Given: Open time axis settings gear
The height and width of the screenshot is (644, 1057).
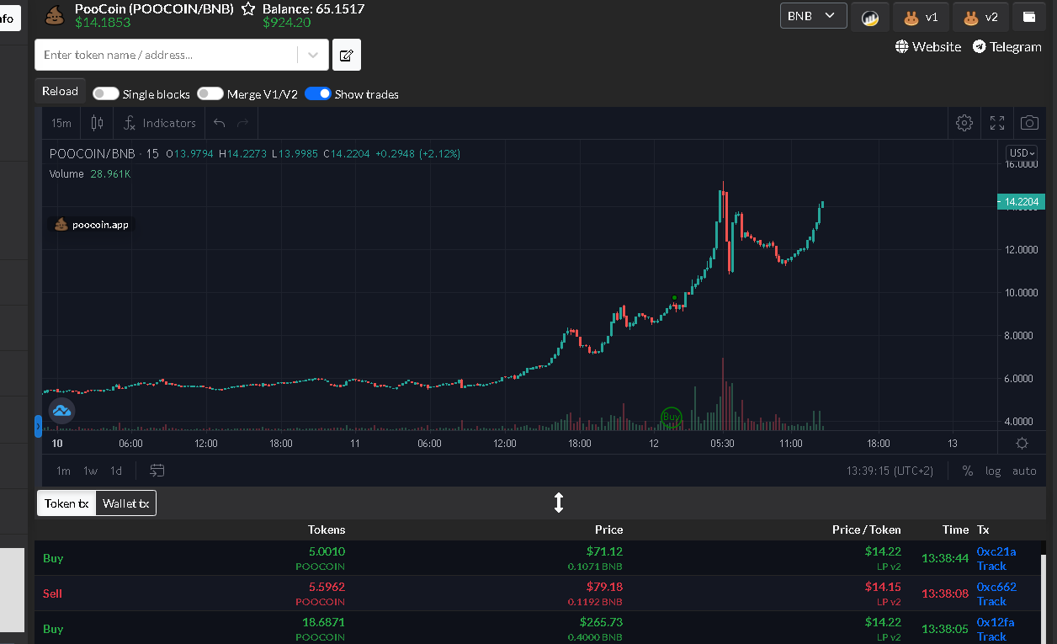Looking at the screenshot, I should click(x=1022, y=444).
